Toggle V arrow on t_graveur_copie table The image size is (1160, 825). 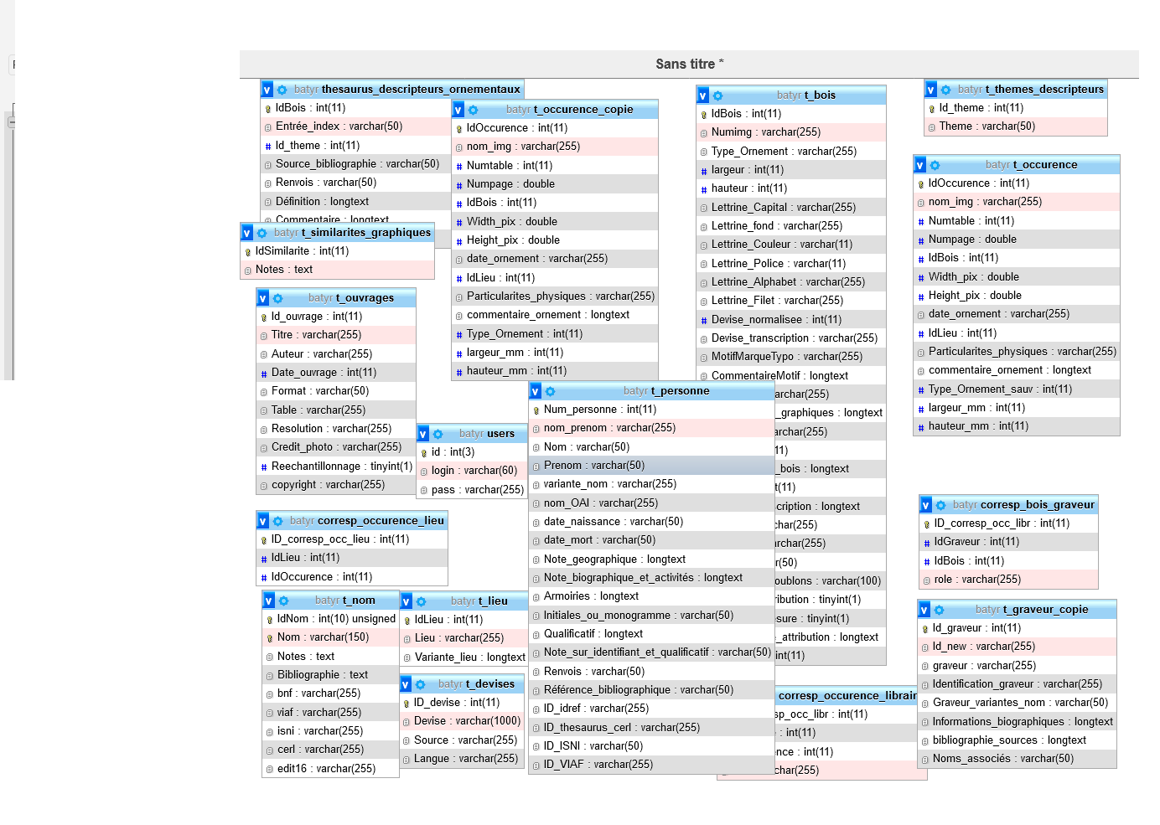point(924,610)
